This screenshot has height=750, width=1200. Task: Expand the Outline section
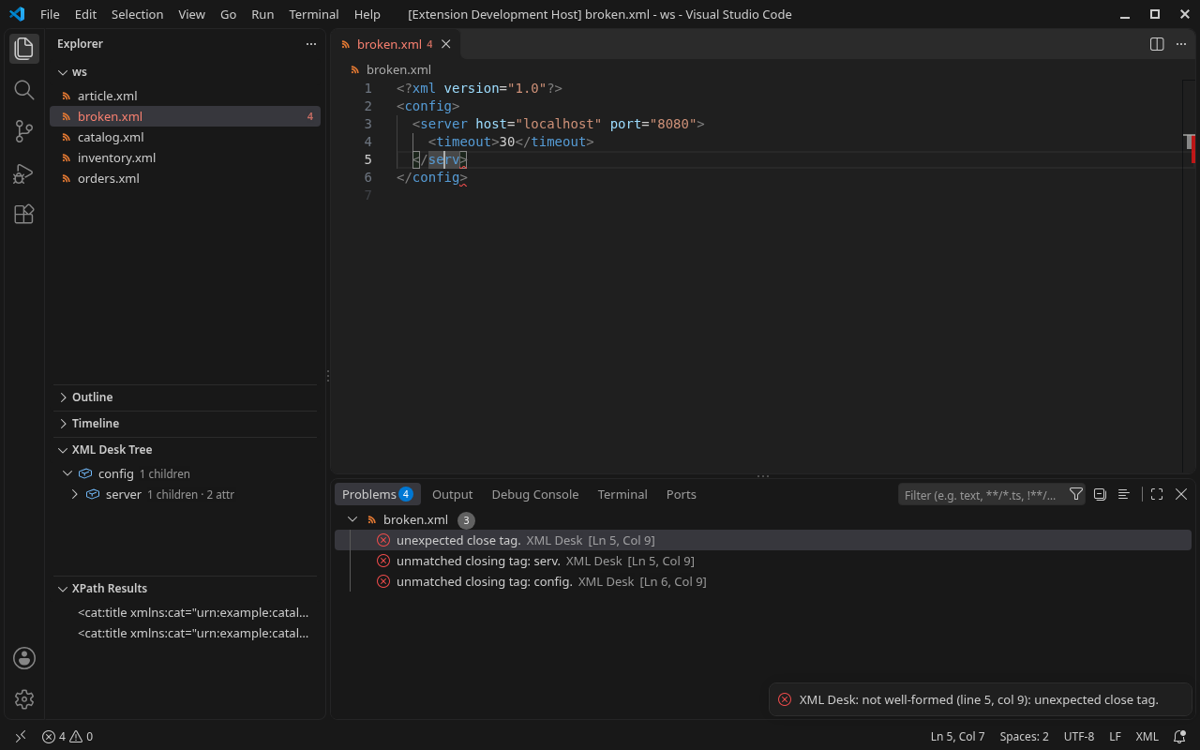point(63,397)
